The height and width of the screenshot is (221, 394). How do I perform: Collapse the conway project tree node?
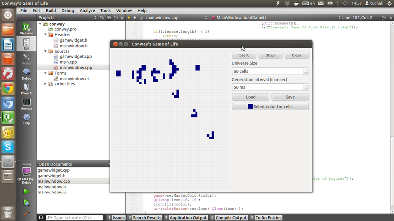[x=40, y=24]
